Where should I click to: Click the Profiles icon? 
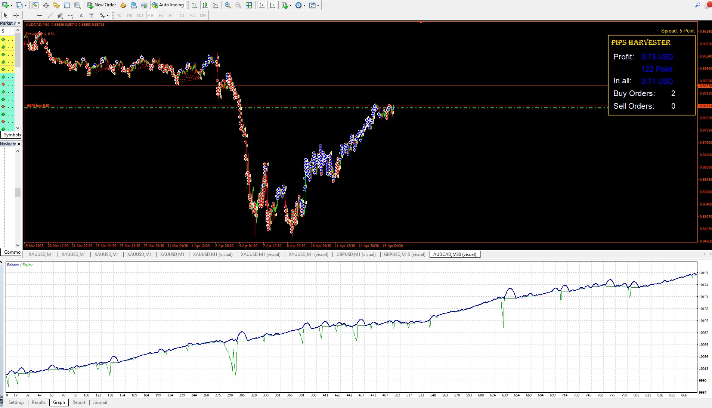tap(19, 5)
